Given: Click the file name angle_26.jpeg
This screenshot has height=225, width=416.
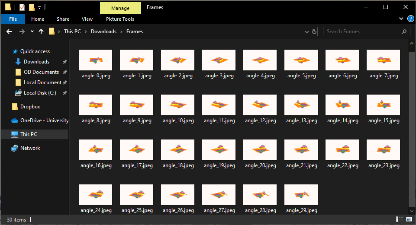Looking at the screenshot, I should click(x=178, y=210).
